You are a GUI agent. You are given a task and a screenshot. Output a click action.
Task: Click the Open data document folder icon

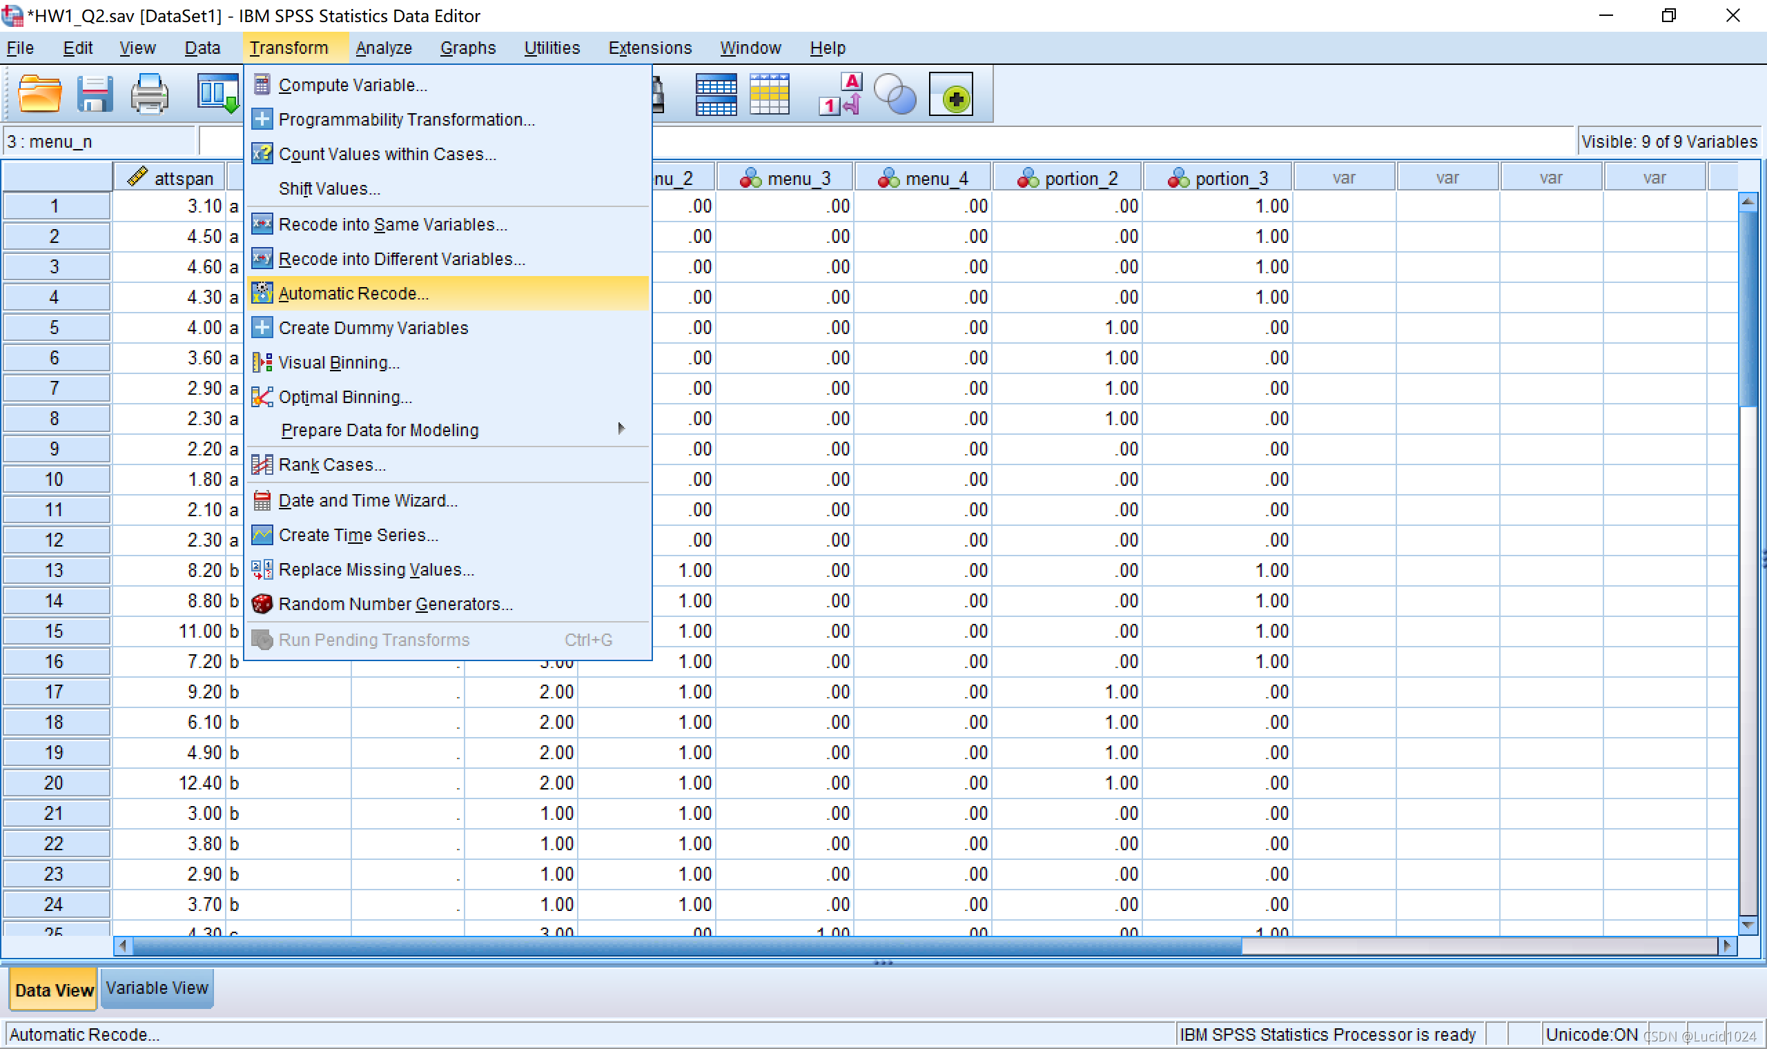coord(39,94)
